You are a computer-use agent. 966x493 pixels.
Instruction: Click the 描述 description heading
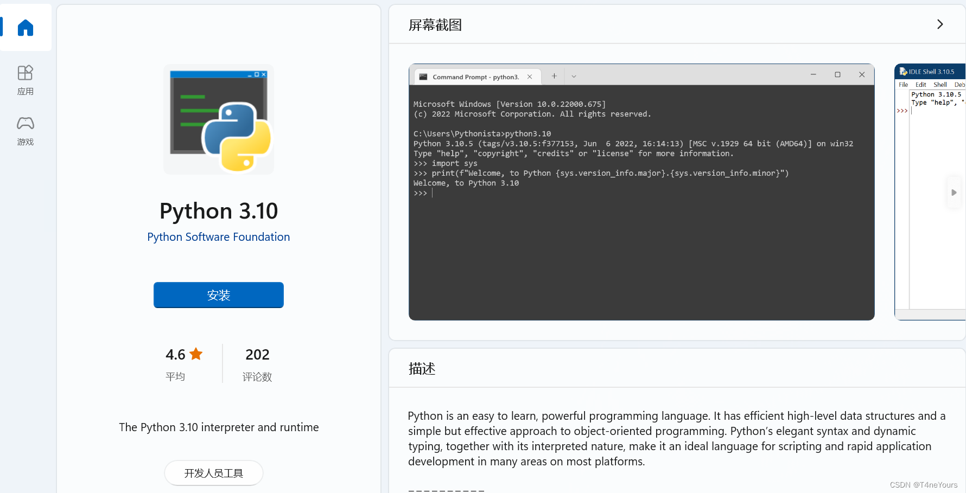click(x=422, y=369)
